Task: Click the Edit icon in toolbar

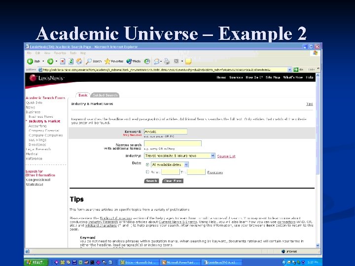Action: click(x=176, y=61)
